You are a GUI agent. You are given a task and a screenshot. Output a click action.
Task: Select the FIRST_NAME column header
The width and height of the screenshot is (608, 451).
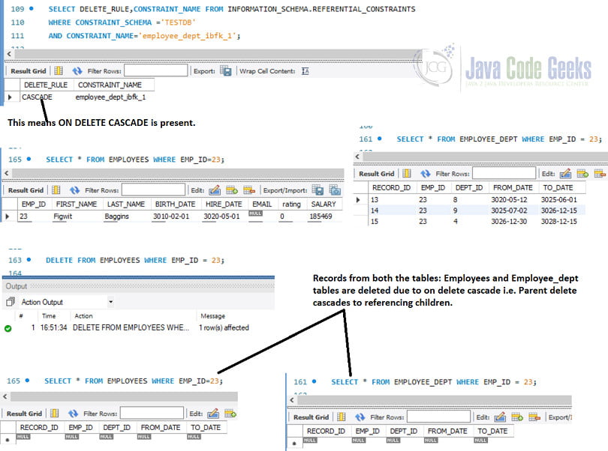[x=77, y=204]
